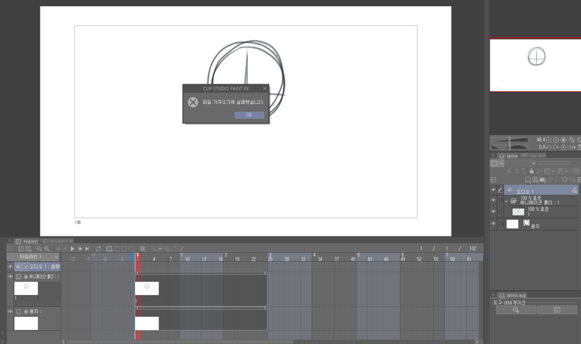
Task: Adjust the Navigator rotation slider
Action: click(x=510, y=147)
